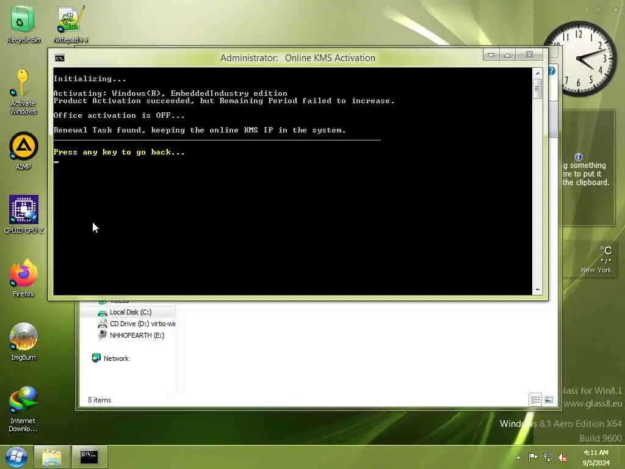
Task: Open File Explorer from the taskbar
Action: coord(52,457)
